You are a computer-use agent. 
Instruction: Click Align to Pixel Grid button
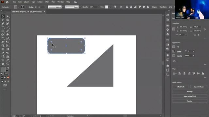pos(190,96)
